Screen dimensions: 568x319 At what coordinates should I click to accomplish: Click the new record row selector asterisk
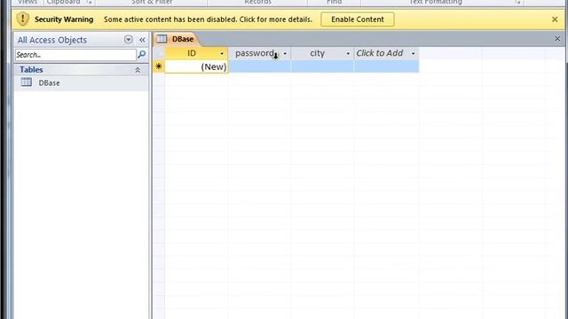pos(159,66)
